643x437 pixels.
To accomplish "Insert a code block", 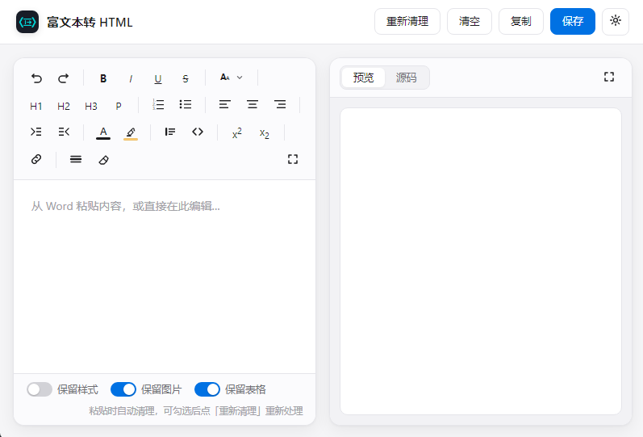I will [198, 132].
